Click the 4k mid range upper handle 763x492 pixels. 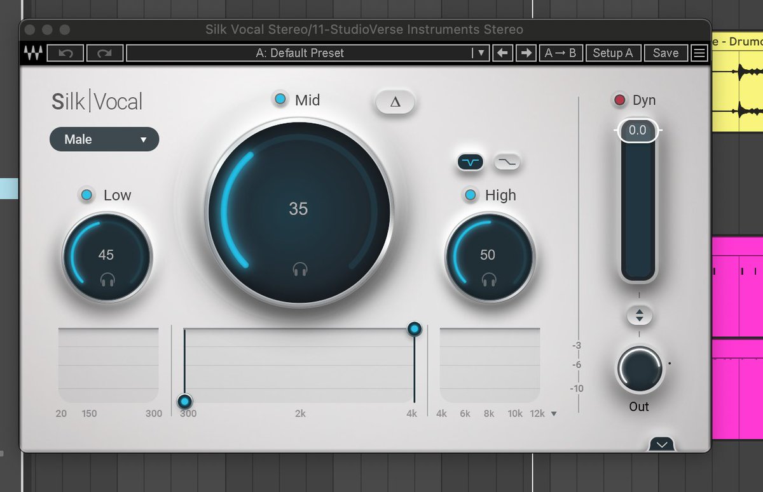pos(415,328)
